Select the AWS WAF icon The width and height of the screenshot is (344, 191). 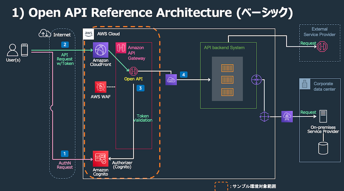point(100,87)
